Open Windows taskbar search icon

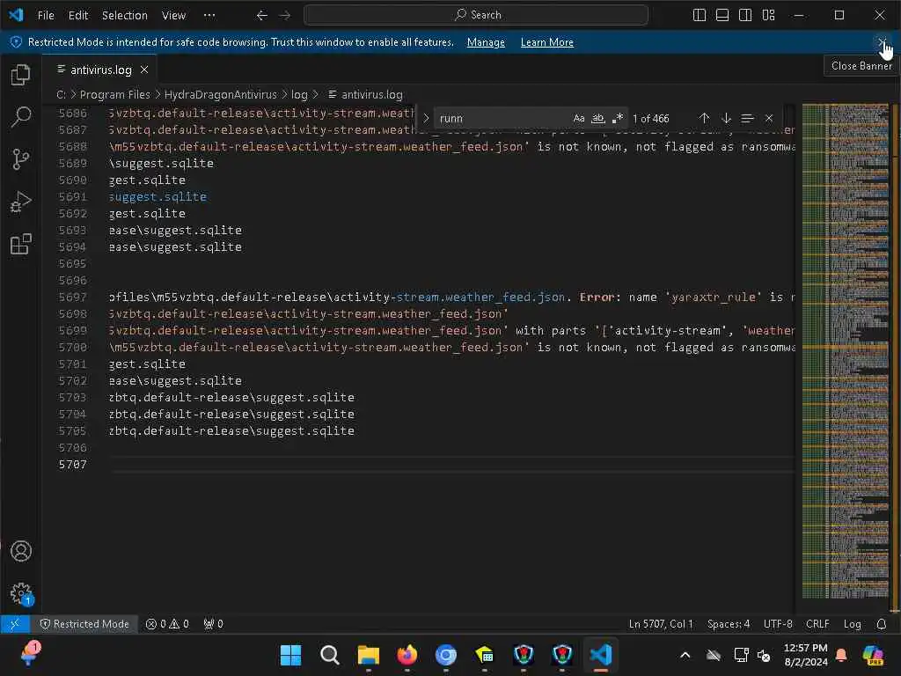pyautogui.click(x=330, y=655)
